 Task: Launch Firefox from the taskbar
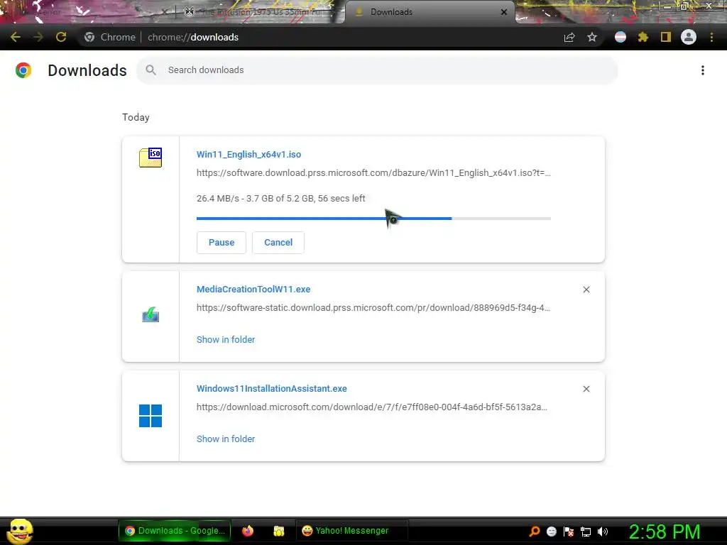point(248,531)
